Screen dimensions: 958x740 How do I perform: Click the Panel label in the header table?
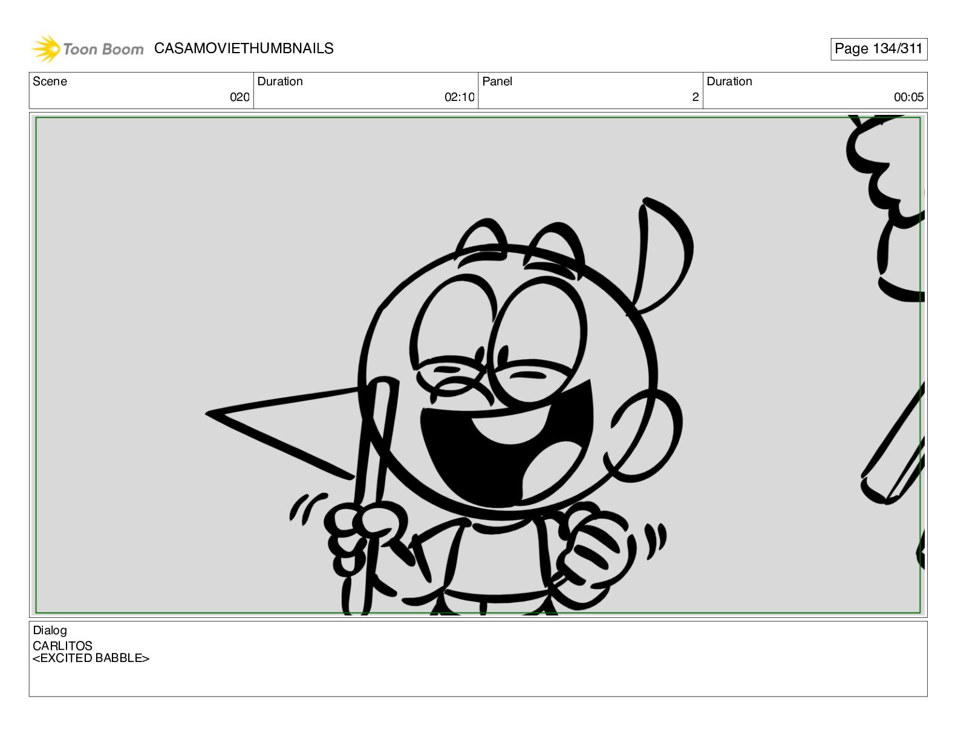tap(497, 82)
